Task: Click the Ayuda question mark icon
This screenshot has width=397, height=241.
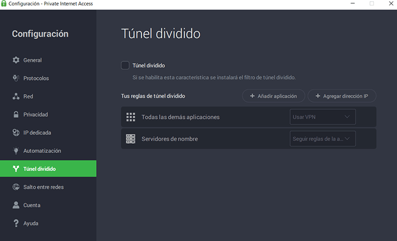Action: pyautogui.click(x=16, y=223)
